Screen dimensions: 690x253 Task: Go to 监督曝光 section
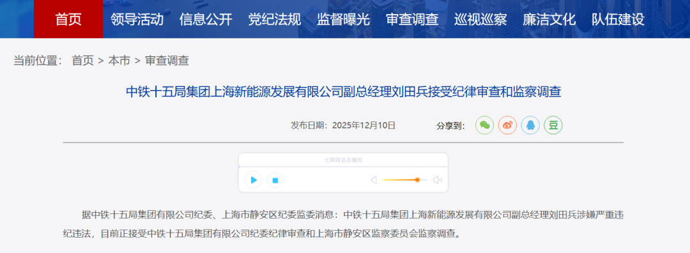(x=343, y=19)
